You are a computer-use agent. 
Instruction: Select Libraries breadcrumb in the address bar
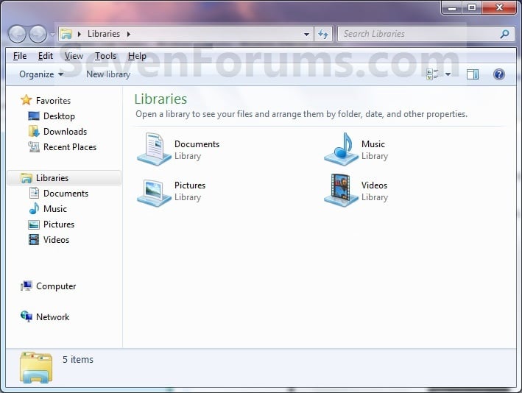(104, 34)
